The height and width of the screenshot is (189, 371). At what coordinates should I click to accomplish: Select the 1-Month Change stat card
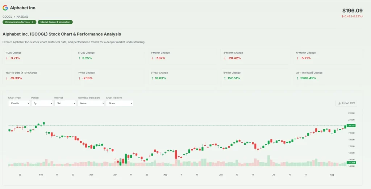(183, 55)
